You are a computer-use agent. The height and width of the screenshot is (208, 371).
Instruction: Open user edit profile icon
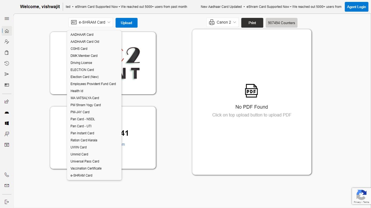coord(7,42)
